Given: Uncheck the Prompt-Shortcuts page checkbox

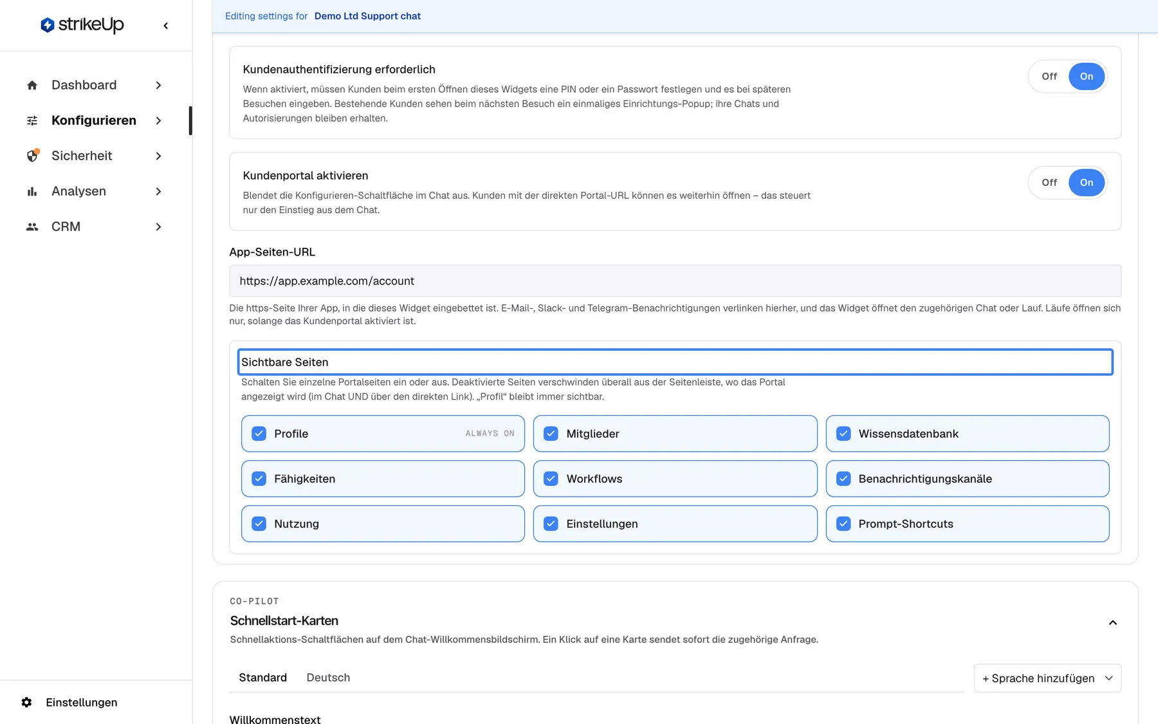Looking at the screenshot, I should tap(843, 524).
